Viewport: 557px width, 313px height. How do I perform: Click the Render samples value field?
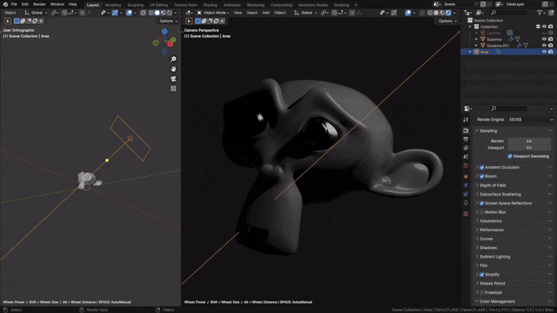point(529,141)
